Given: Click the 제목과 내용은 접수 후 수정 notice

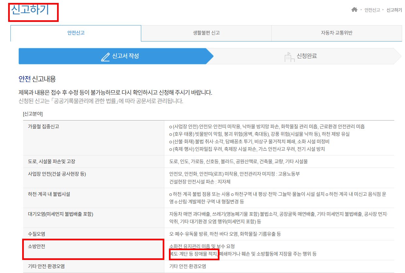Looking at the screenshot, I should click(x=115, y=93).
